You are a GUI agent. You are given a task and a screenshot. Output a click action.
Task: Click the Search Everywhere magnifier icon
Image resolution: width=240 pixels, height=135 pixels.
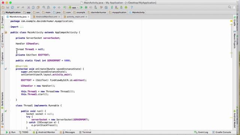tap(229, 7)
